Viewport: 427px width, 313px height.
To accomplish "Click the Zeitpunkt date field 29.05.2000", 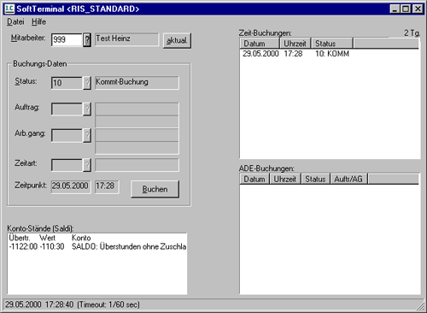I will coord(71,186).
